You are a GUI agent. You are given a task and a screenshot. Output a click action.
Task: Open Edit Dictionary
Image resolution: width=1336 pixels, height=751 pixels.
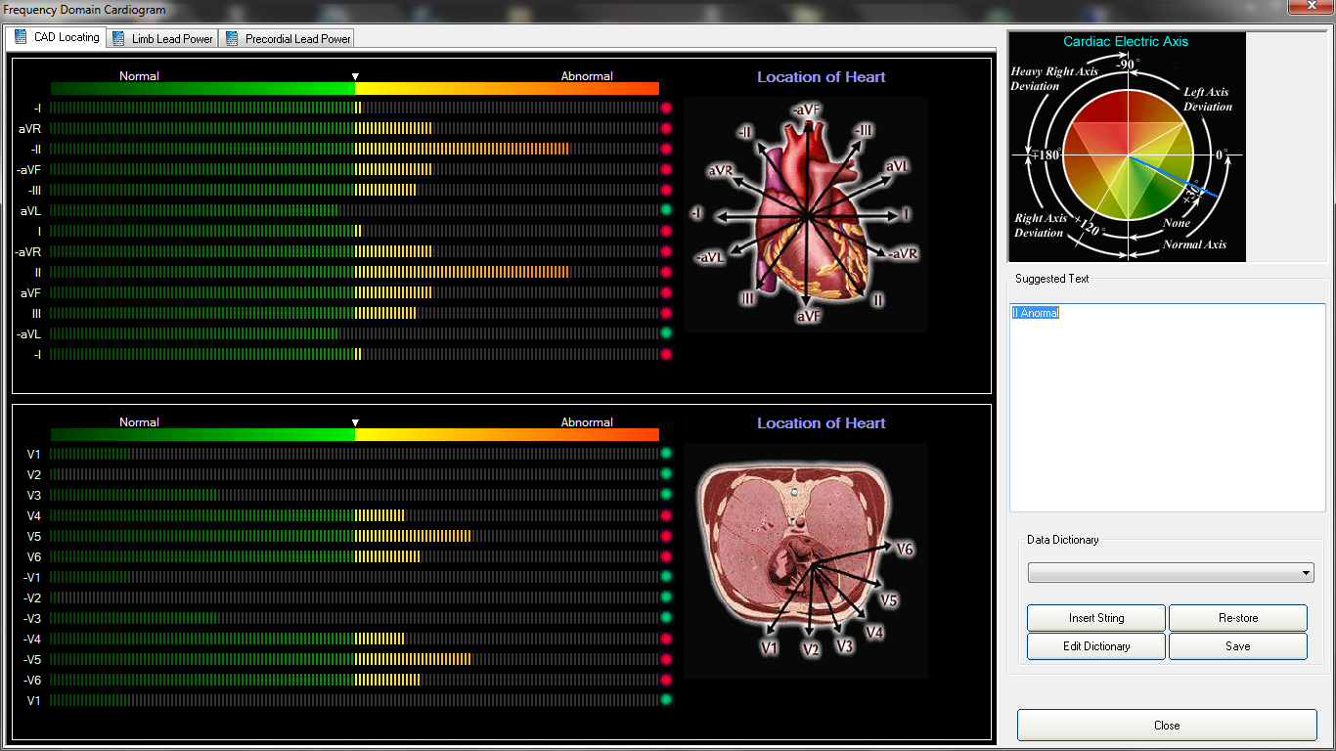click(1095, 646)
